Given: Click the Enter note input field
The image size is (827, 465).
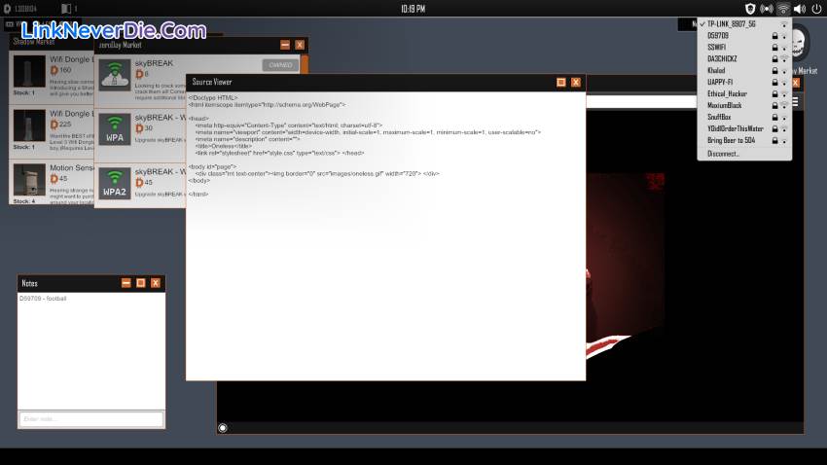Looking at the screenshot, I should (x=90, y=419).
